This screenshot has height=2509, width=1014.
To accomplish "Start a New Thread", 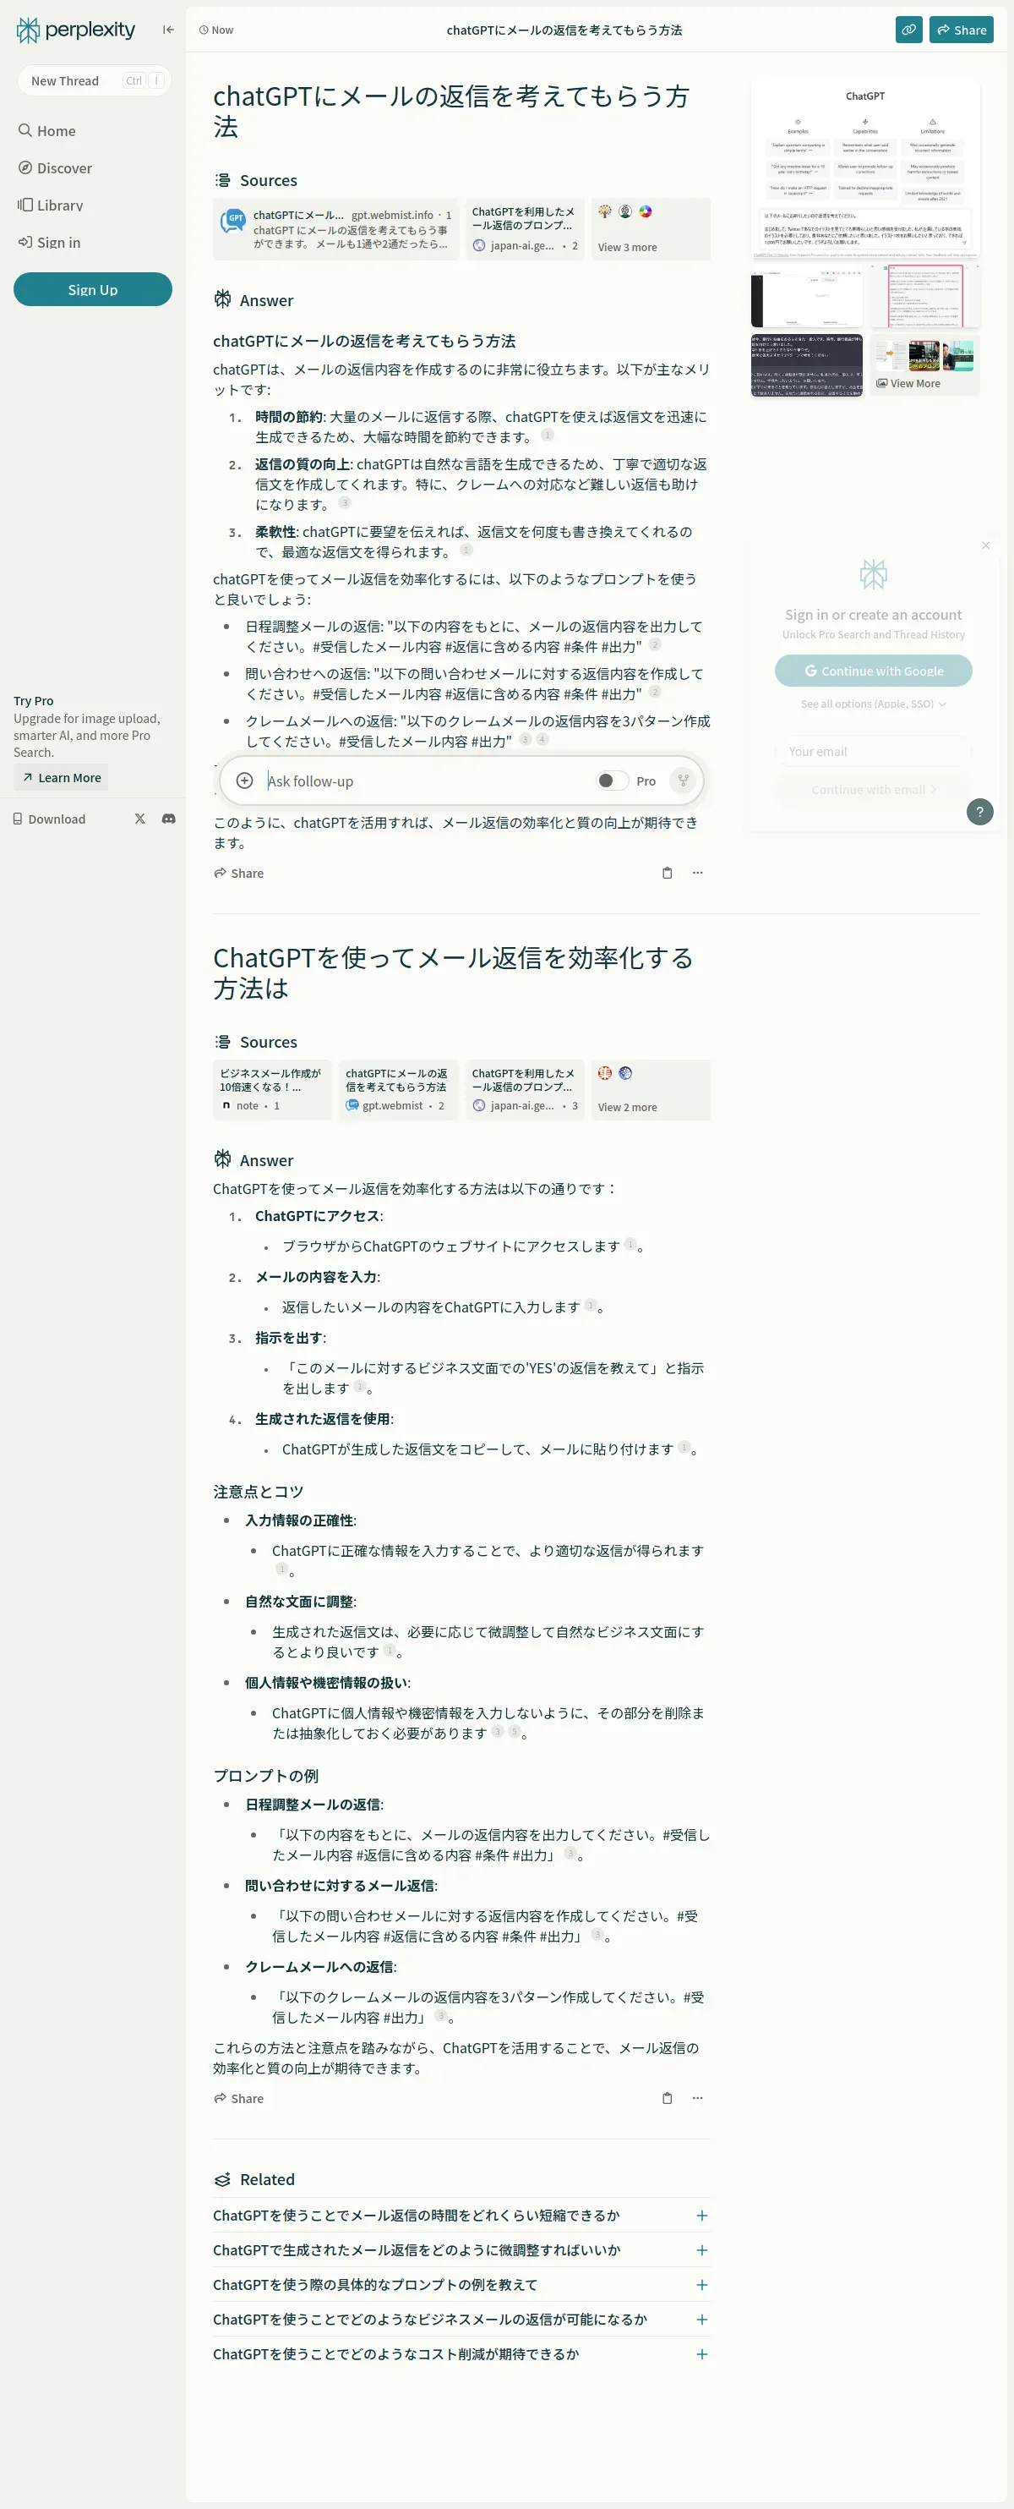I will [x=94, y=81].
